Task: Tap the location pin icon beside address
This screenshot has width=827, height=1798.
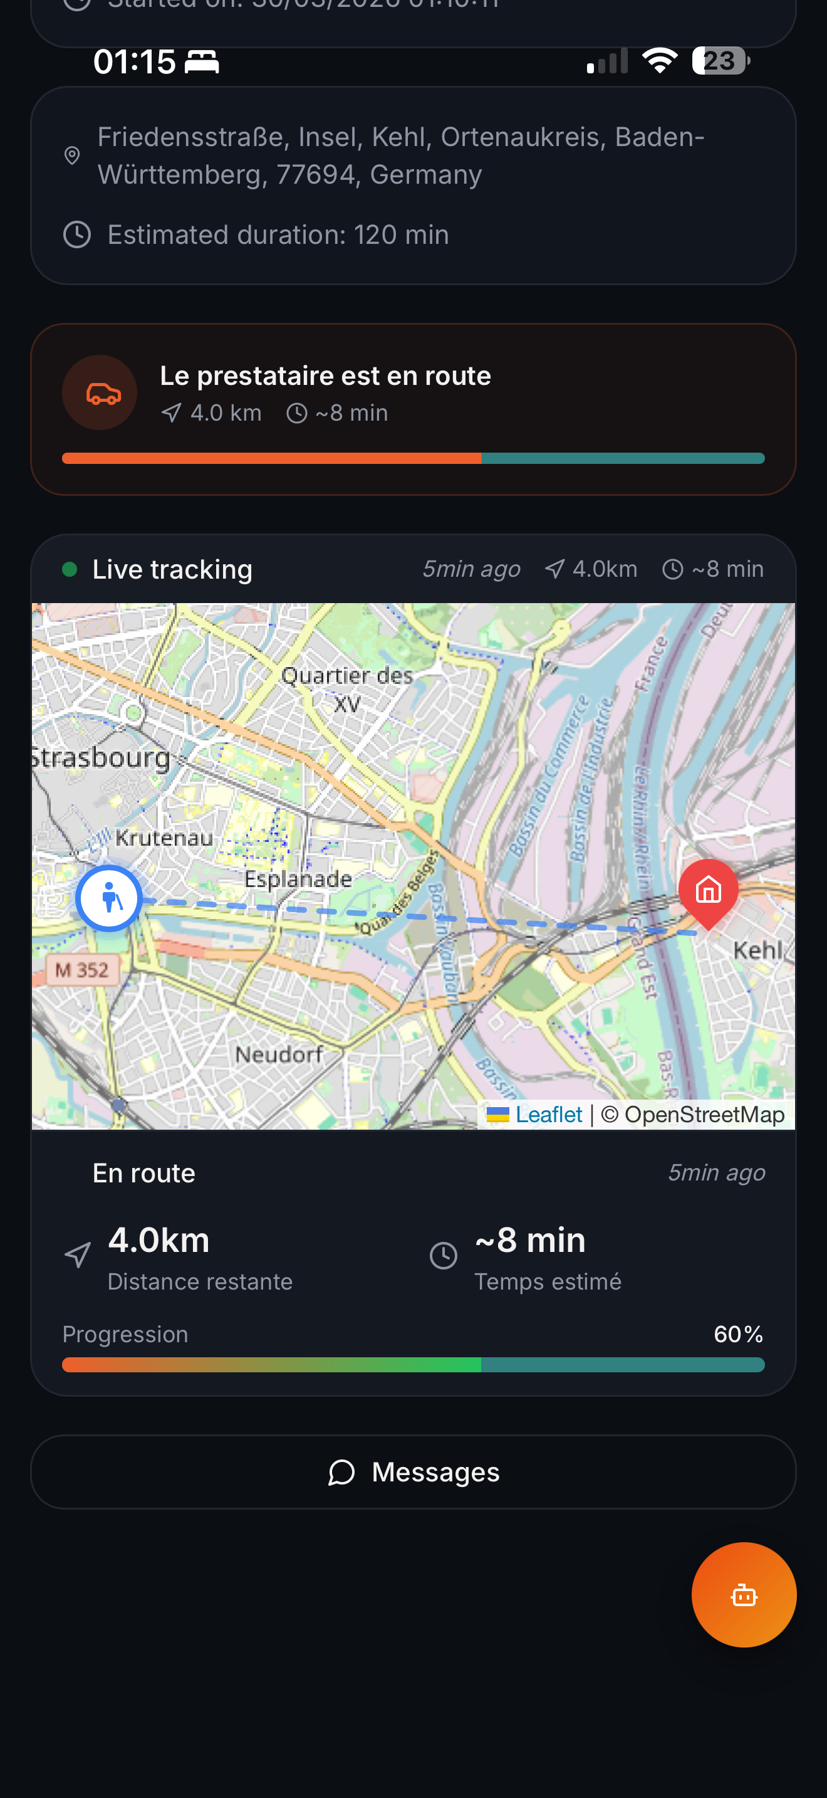Action: 72,155
